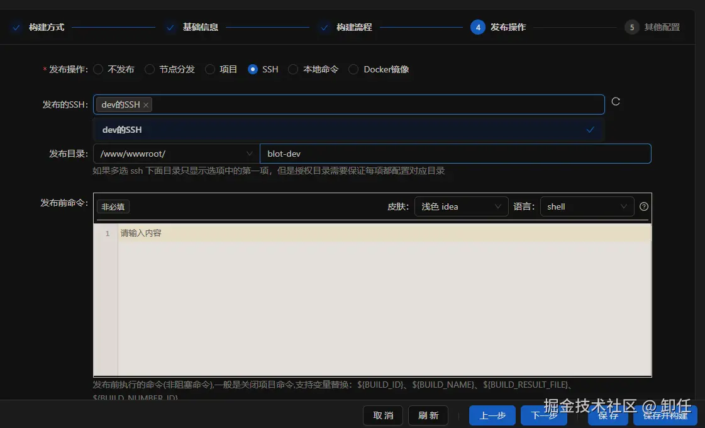Click the 保存并构建 button
This screenshot has height=428, width=705.
pyautogui.click(x=666, y=415)
